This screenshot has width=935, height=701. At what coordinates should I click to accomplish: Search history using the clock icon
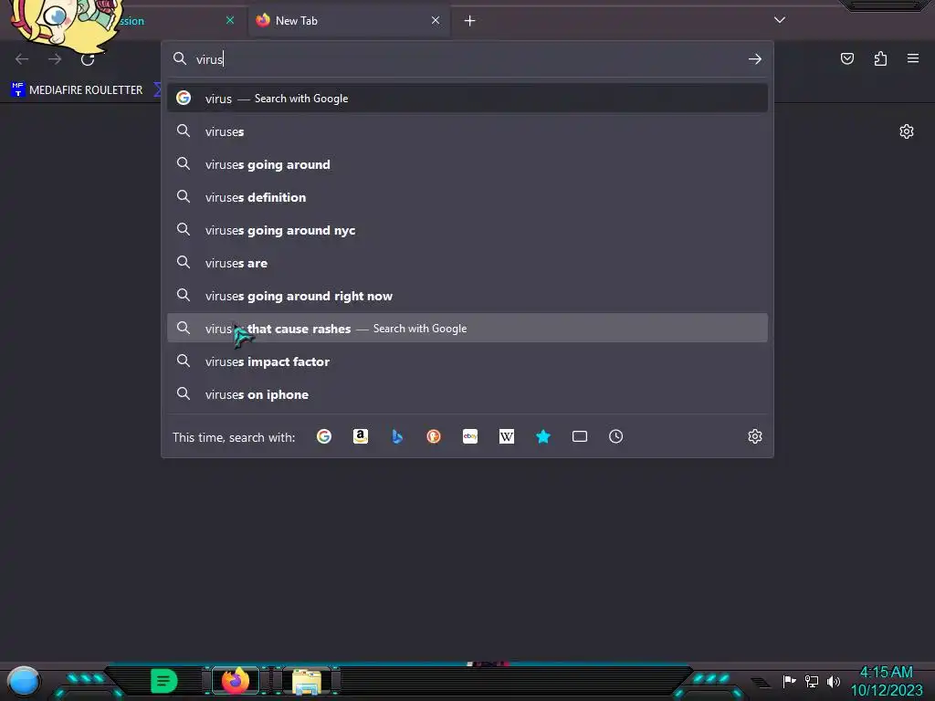pyautogui.click(x=616, y=436)
